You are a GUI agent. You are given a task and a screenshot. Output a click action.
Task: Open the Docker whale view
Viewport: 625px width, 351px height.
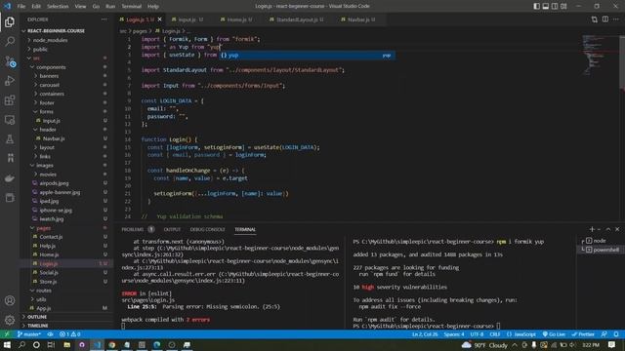(10, 177)
